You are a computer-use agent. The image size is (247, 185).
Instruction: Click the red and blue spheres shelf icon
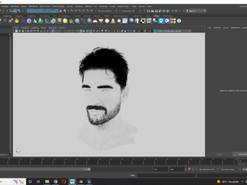pos(11,21)
